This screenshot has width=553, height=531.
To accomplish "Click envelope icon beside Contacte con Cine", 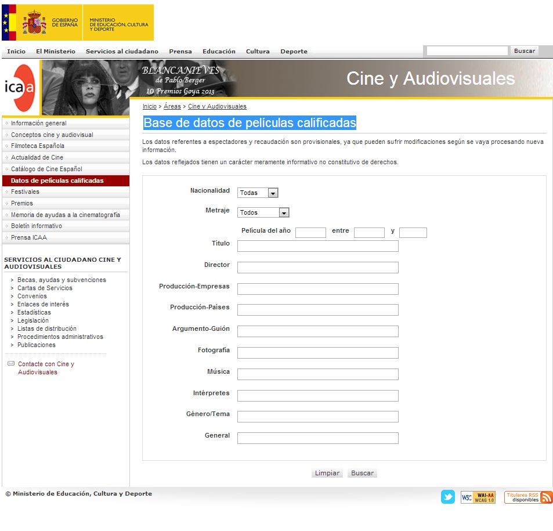I will [x=10, y=364].
